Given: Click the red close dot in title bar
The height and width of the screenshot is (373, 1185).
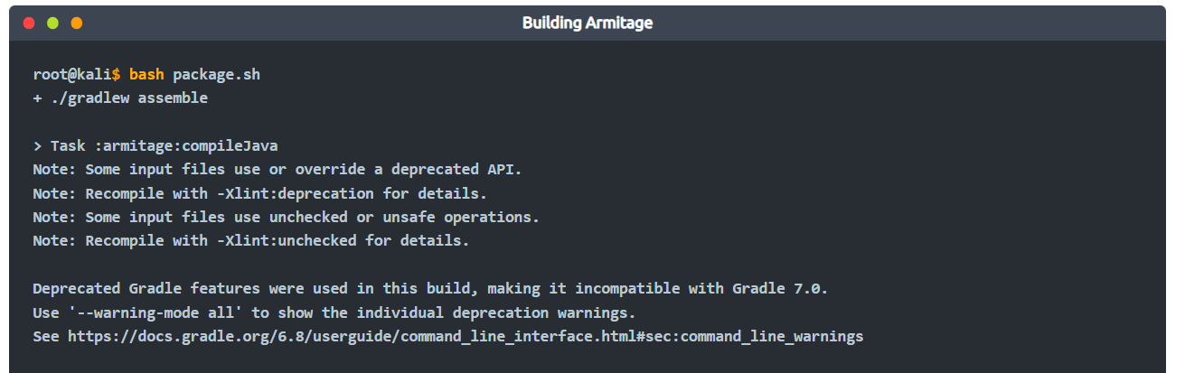Looking at the screenshot, I should (x=30, y=23).
